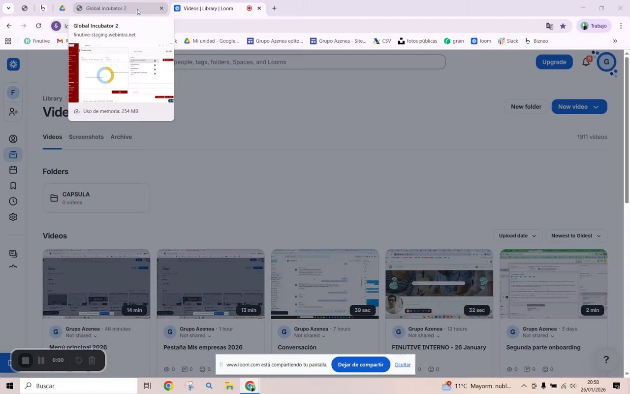Click the Google Translate icon in address bar
This screenshot has height=394, width=630.
coord(550,26)
